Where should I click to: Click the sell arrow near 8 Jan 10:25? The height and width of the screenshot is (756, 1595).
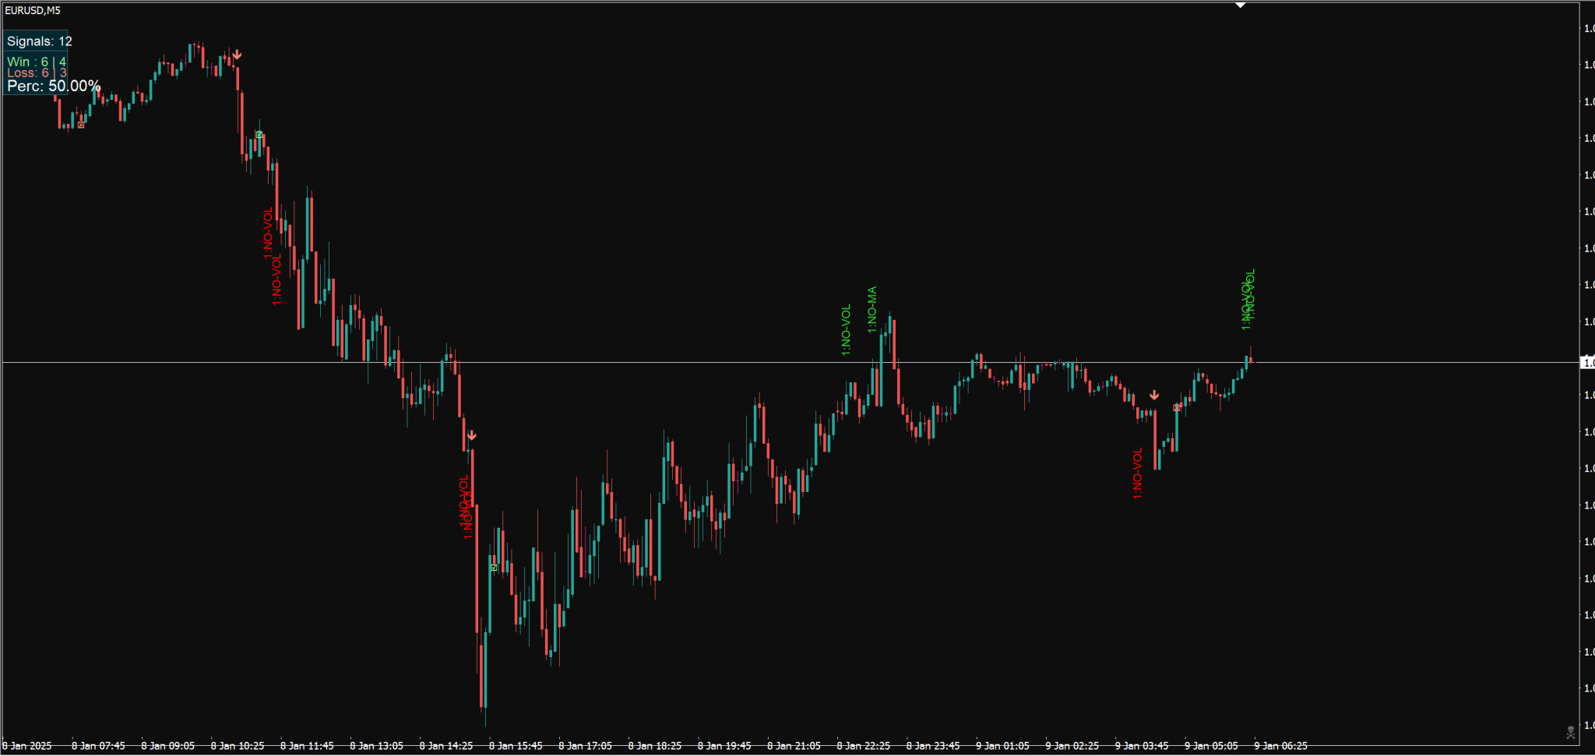(238, 55)
